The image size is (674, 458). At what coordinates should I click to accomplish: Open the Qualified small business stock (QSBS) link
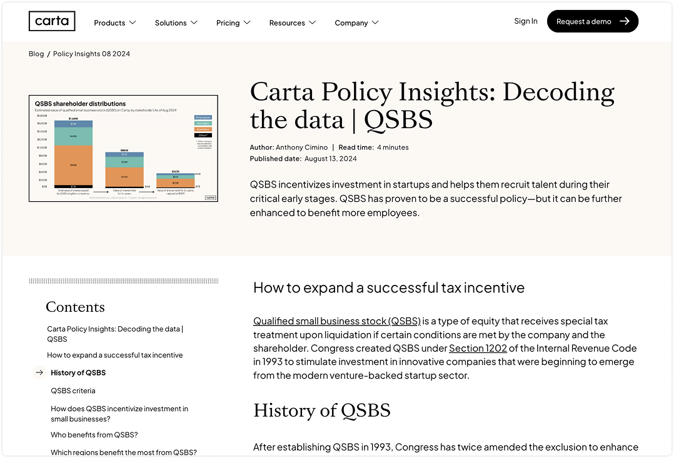(336, 321)
